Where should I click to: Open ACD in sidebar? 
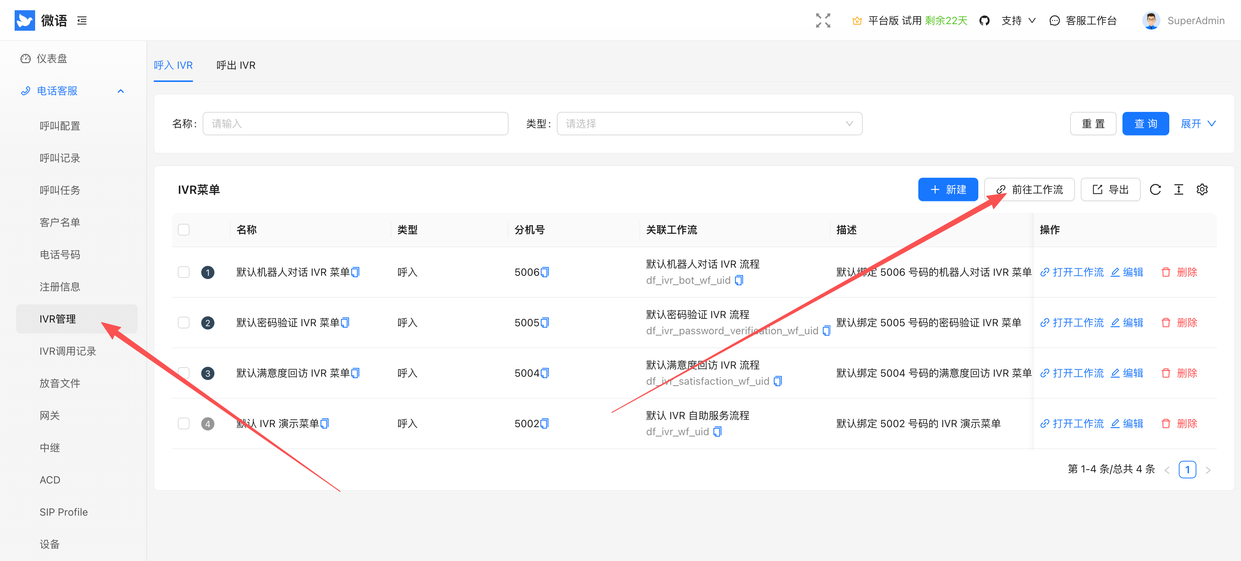pyautogui.click(x=50, y=480)
